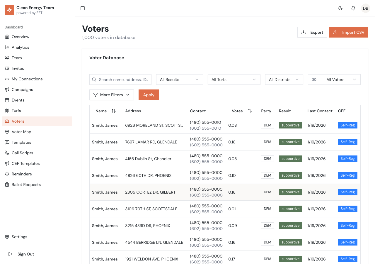Open the notifications bell
This screenshot has height=264, width=375.
[353, 8]
